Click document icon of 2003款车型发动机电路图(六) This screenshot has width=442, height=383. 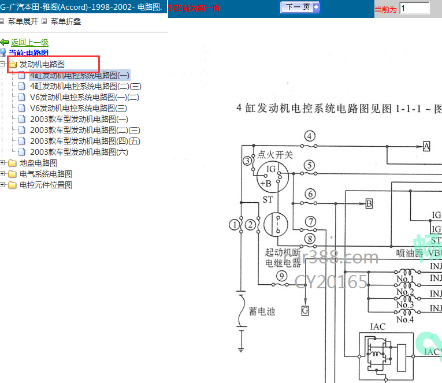tap(22, 152)
